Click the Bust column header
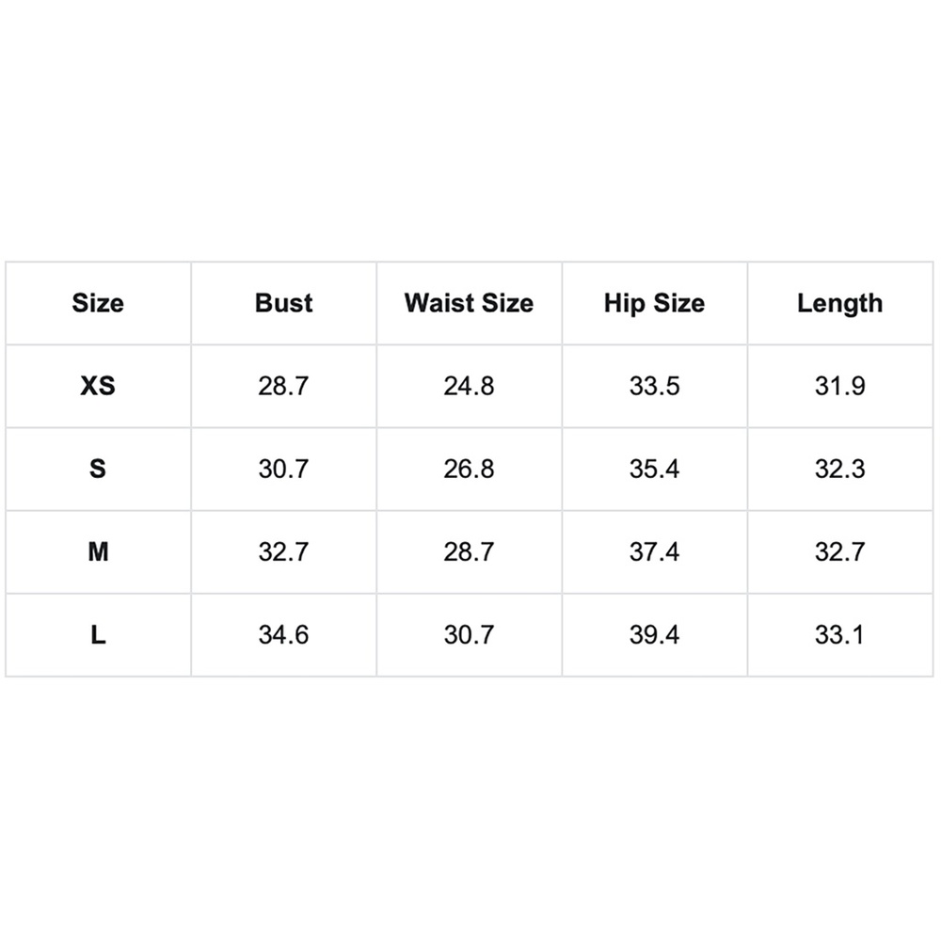This screenshot has height=941, width=941. click(283, 303)
